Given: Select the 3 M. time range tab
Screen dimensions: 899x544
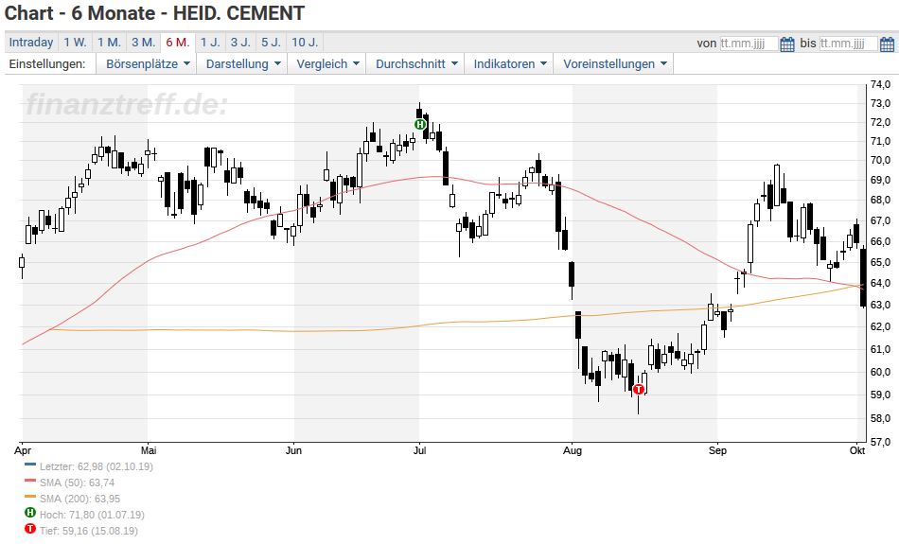Looking at the screenshot, I should click(143, 43).
